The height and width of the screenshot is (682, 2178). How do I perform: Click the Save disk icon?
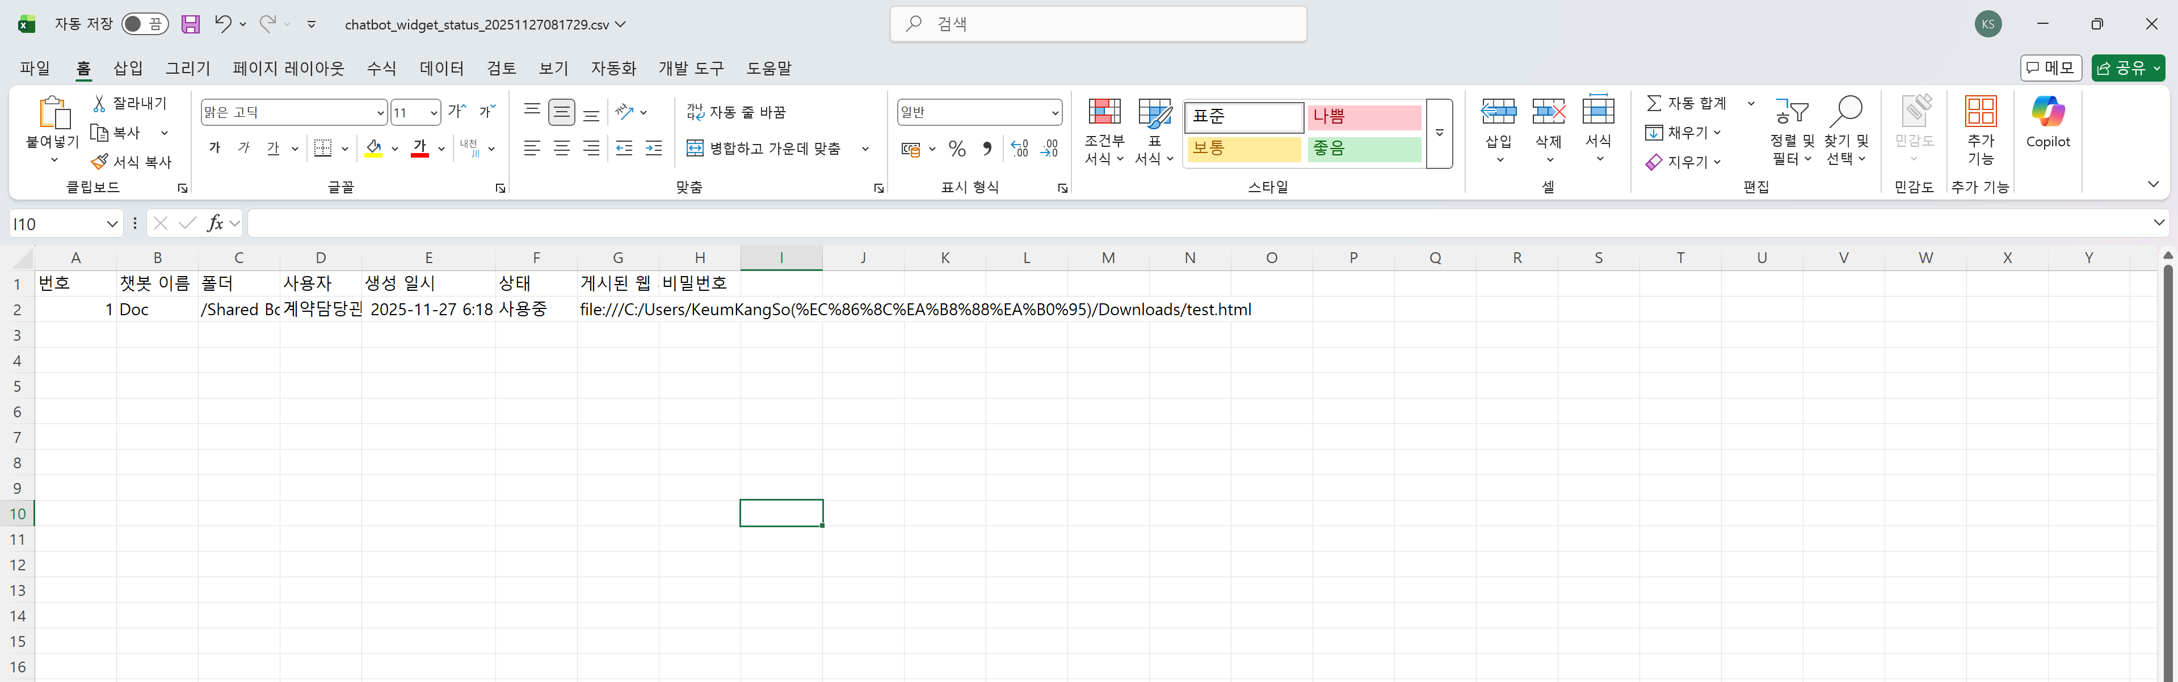[x=190, y=24]
